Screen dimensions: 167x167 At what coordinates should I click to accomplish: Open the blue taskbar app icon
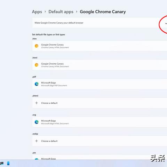(x=8, y=163)
